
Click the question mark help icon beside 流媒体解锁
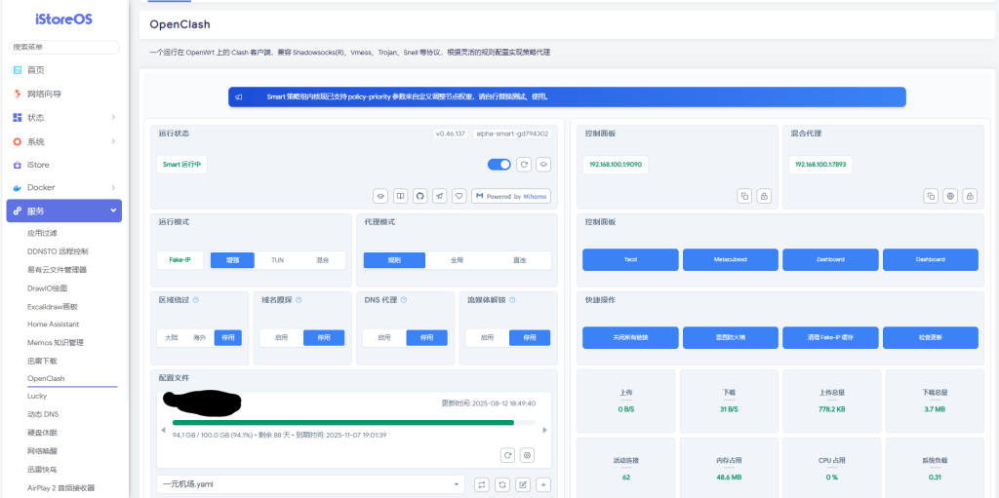point(512,299)
